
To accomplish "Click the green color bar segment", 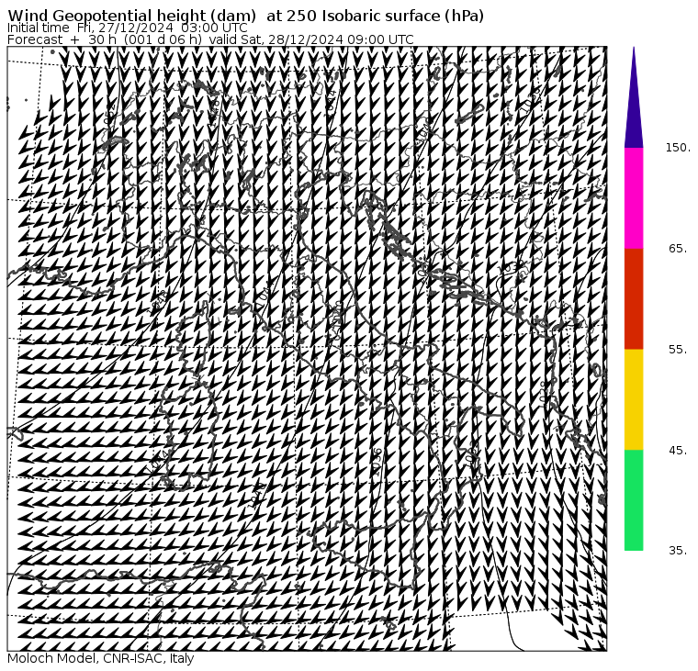I will pyautogui.click(x=634, y=500).
